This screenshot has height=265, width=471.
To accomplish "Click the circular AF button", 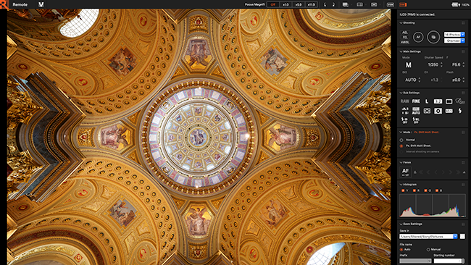I will [x=418, y=37].
